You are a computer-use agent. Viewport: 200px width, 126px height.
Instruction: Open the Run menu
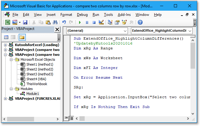(x=96, y=15)
